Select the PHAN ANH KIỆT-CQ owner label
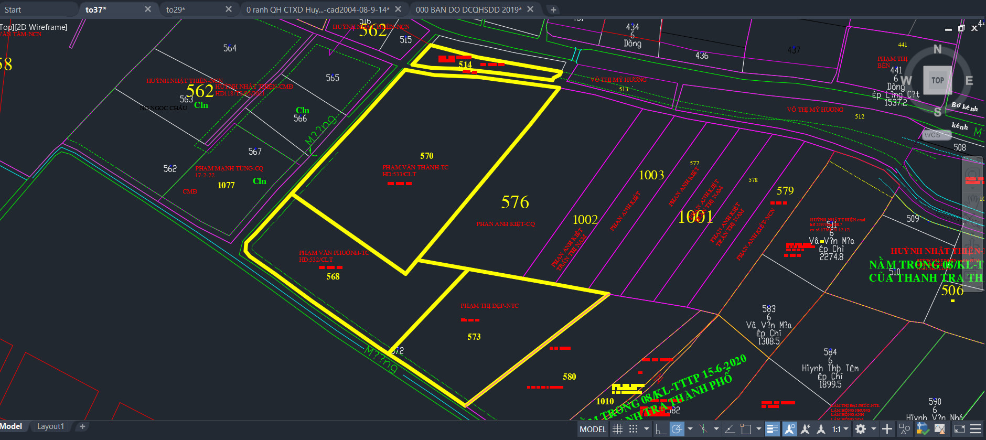 click(x=506, y=224)
